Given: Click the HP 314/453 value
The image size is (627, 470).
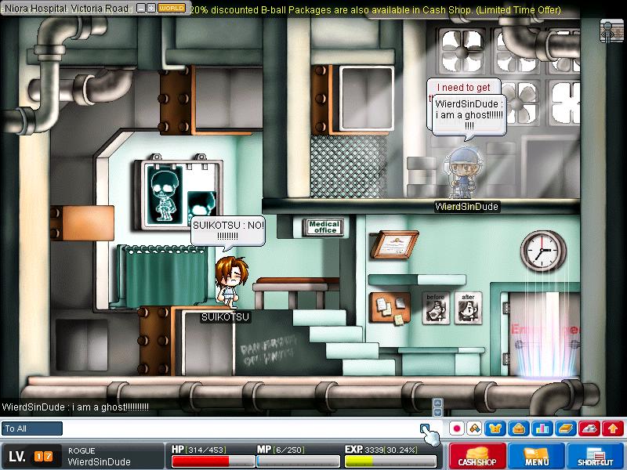Looking at the screenshot, I should 207,450.
